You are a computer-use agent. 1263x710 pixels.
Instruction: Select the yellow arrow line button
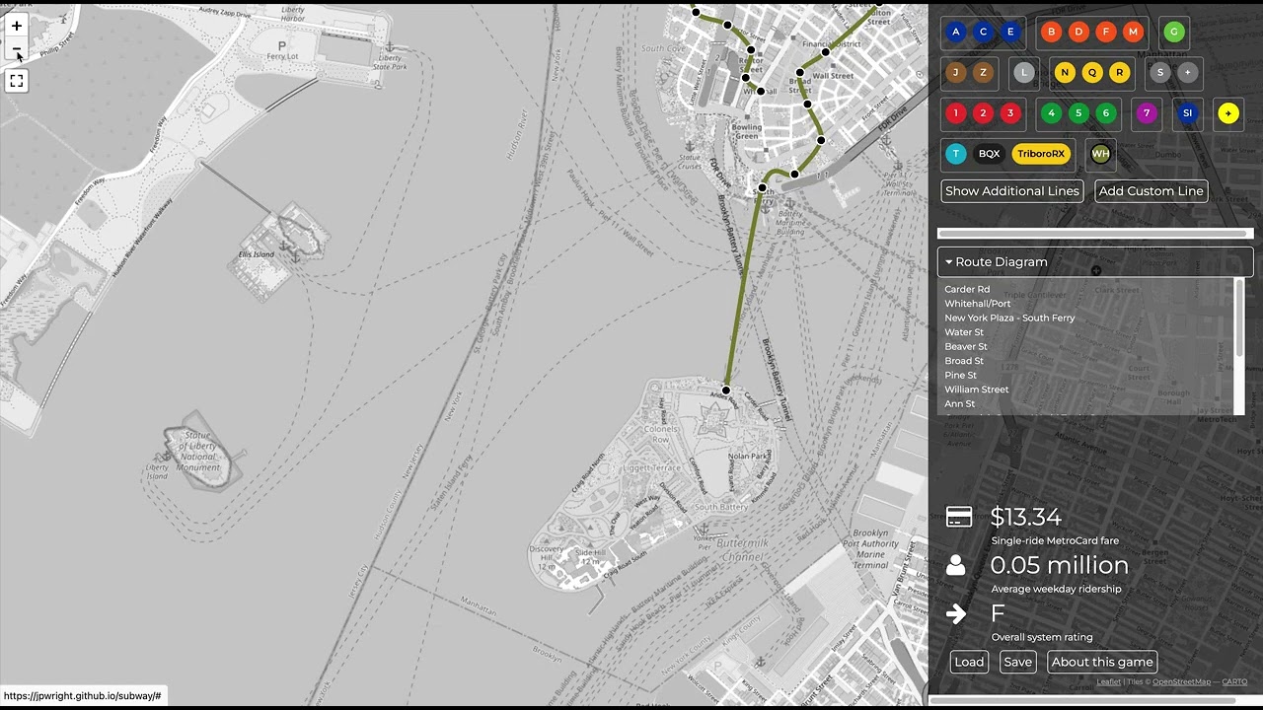(x=1228, y=113)
